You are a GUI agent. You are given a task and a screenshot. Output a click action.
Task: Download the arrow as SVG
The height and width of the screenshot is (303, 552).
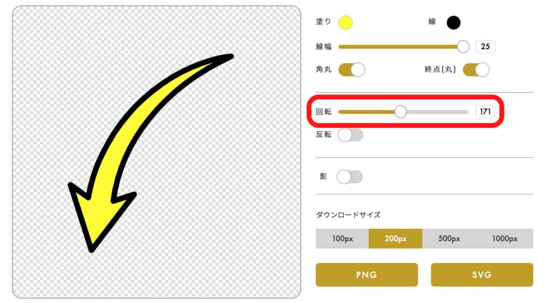pos(482,274)
